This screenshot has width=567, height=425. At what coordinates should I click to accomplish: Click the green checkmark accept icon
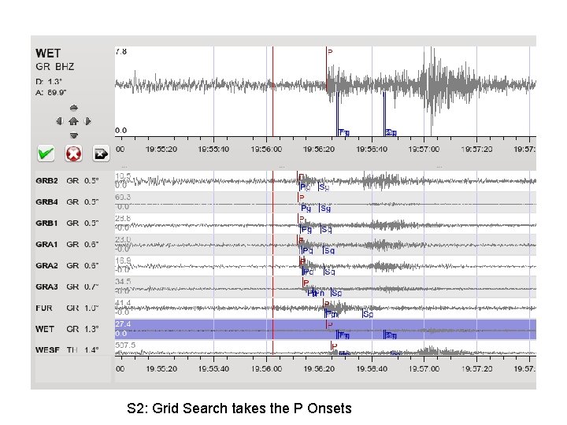46,153
